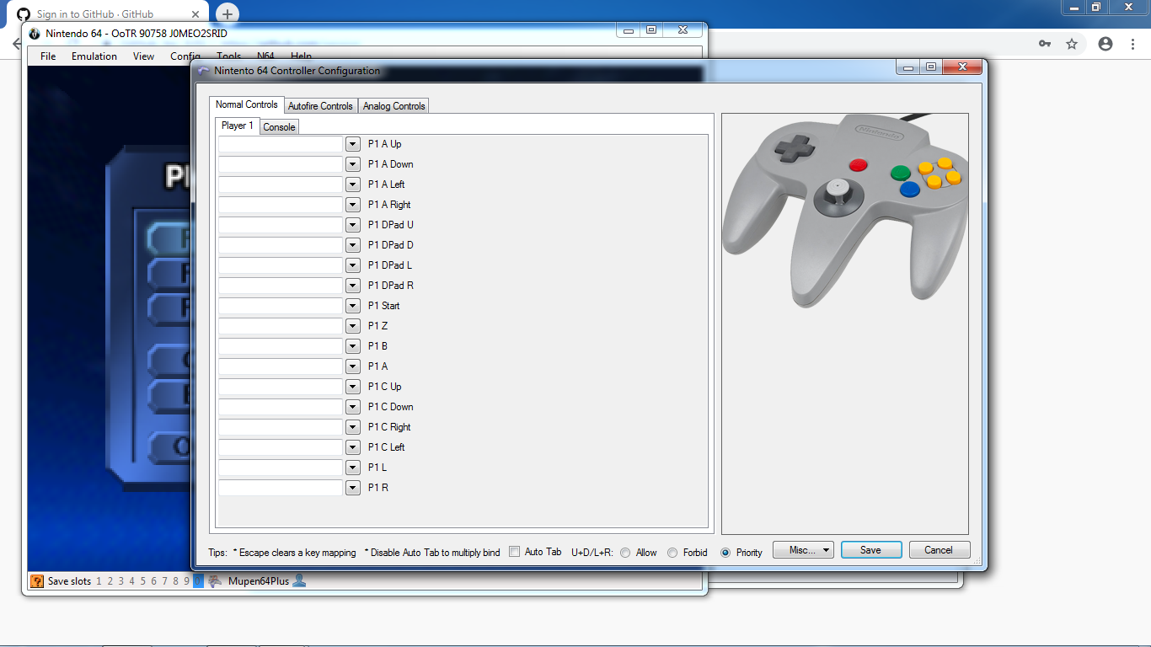The image size is (1151, 647).
Task: Click the emulator icon in the Nintendo 64 title bar
Action: coord(35,34)
